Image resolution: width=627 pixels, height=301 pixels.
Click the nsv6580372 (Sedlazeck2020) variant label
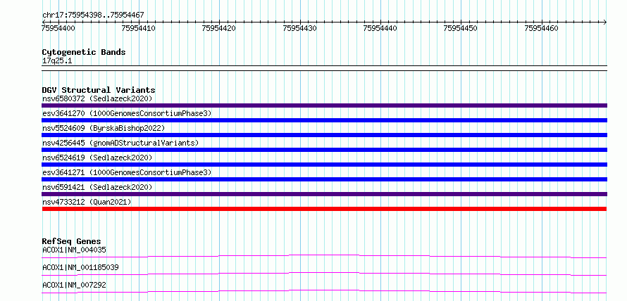(x=97, y=98)
